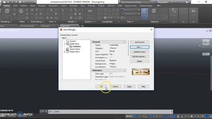Select the hotellobby view in the tree
The image size is (212, 119).
click(77, 46)
